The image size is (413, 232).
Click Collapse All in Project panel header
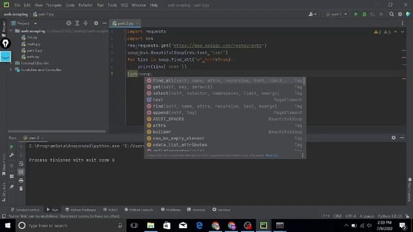[x=86, y=23]
